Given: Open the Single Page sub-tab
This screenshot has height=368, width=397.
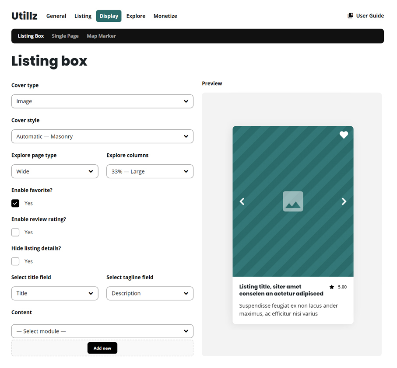Looking at the screenshot, I should (x=65, y=36).
